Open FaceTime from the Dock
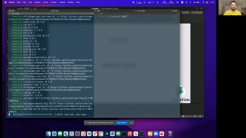246x138 pixels. click(x=118, y=134)
